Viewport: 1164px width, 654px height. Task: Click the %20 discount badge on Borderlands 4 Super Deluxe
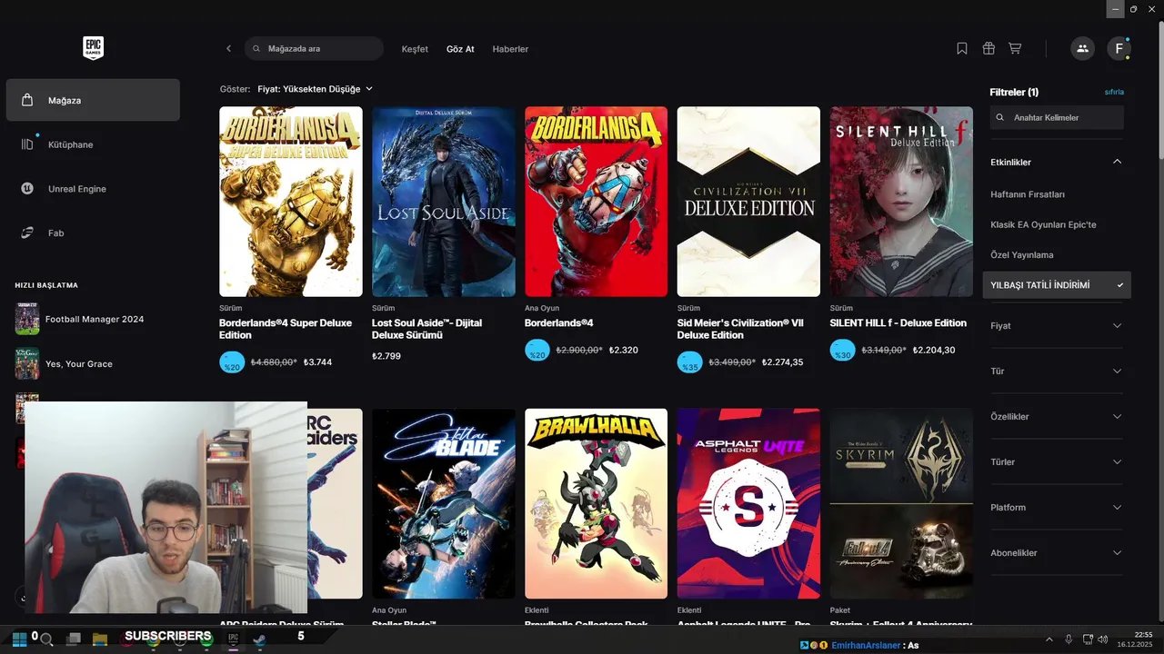click(232, 362)
